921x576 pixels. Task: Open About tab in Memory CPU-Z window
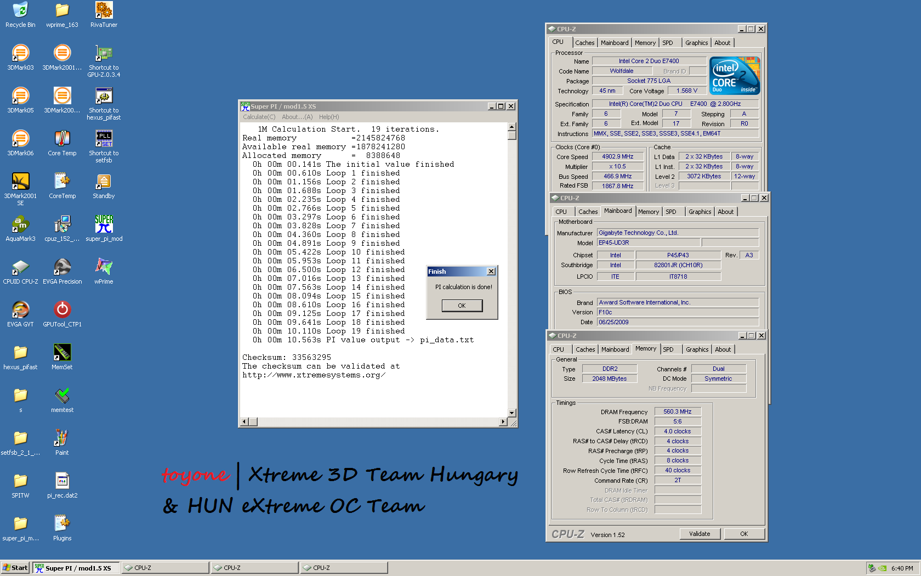(723, 349)
